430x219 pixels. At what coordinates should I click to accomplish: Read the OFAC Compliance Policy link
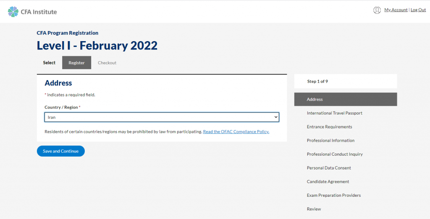tap(236, 132)
